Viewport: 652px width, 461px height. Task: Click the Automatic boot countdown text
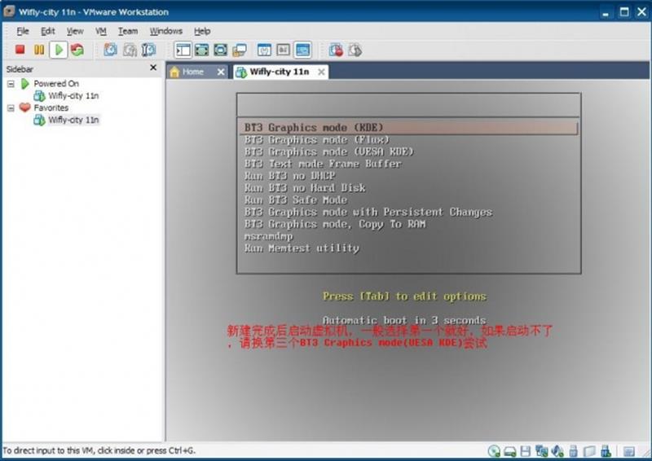pyautogui.click(x=404, y=320)
